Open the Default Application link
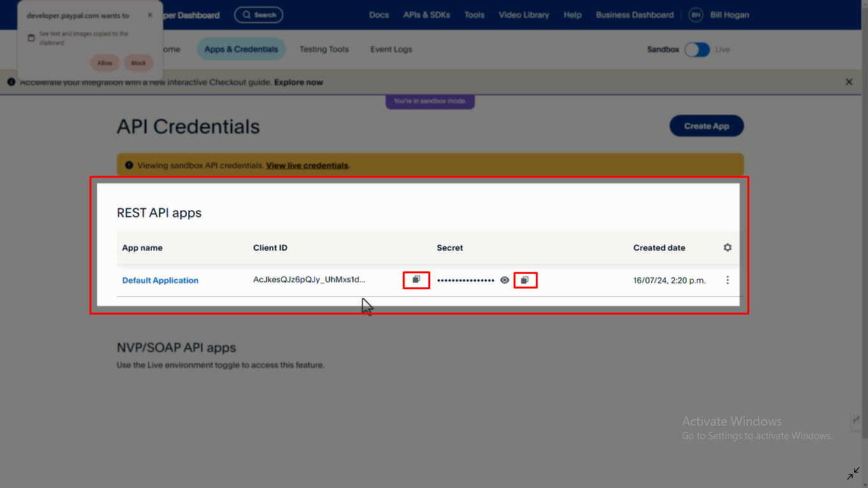This screenshot has width=868, height=488. coord(160,280)
